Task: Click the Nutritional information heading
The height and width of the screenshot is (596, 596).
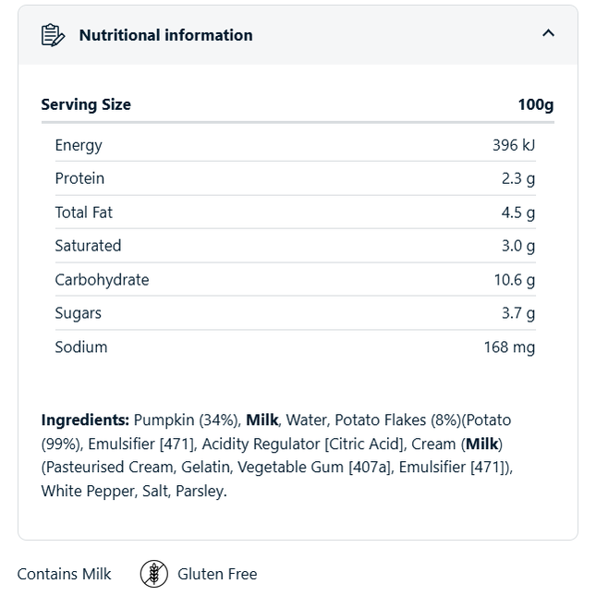Action: click(165, 35)
